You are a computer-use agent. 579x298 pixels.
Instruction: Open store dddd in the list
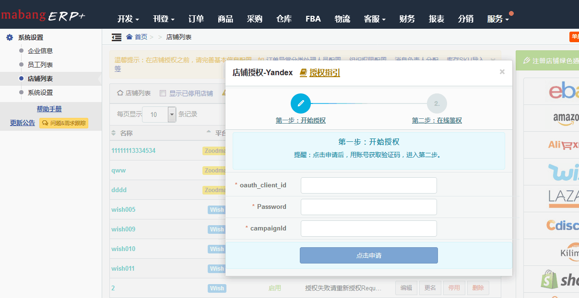[x=119, y=190]
